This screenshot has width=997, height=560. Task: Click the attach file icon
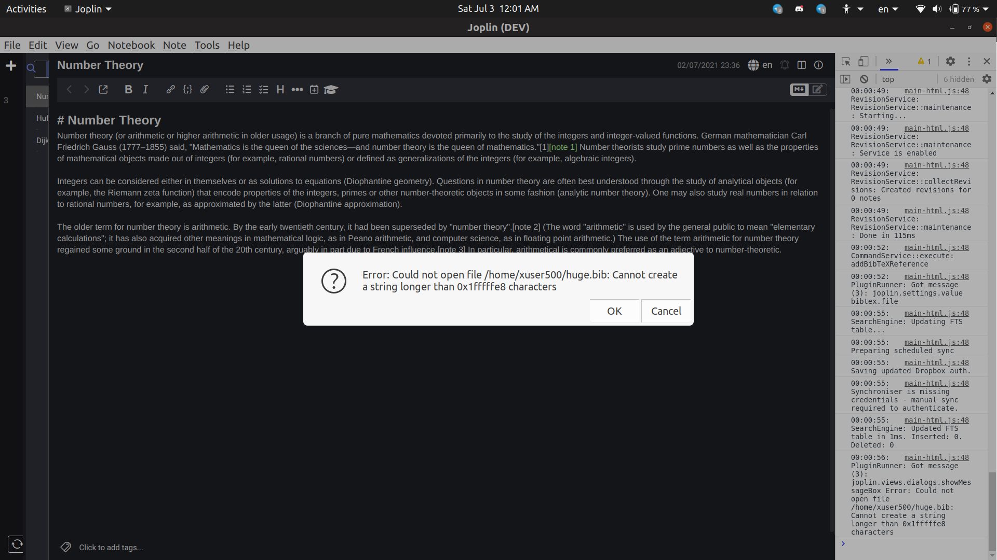[x=204, y=90]
